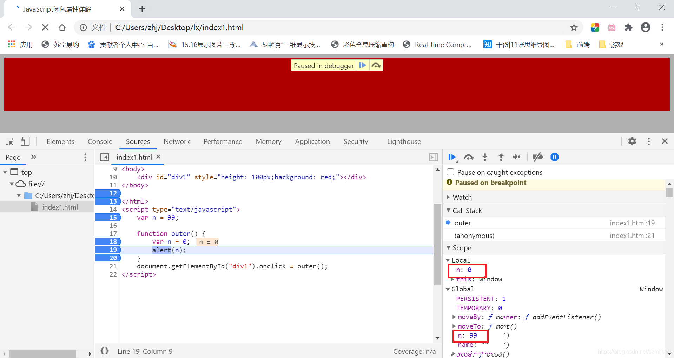The width and height of the screenshot is (674, 358).
Task: Open a new browser tab
Action: click(x=142, y=9)
